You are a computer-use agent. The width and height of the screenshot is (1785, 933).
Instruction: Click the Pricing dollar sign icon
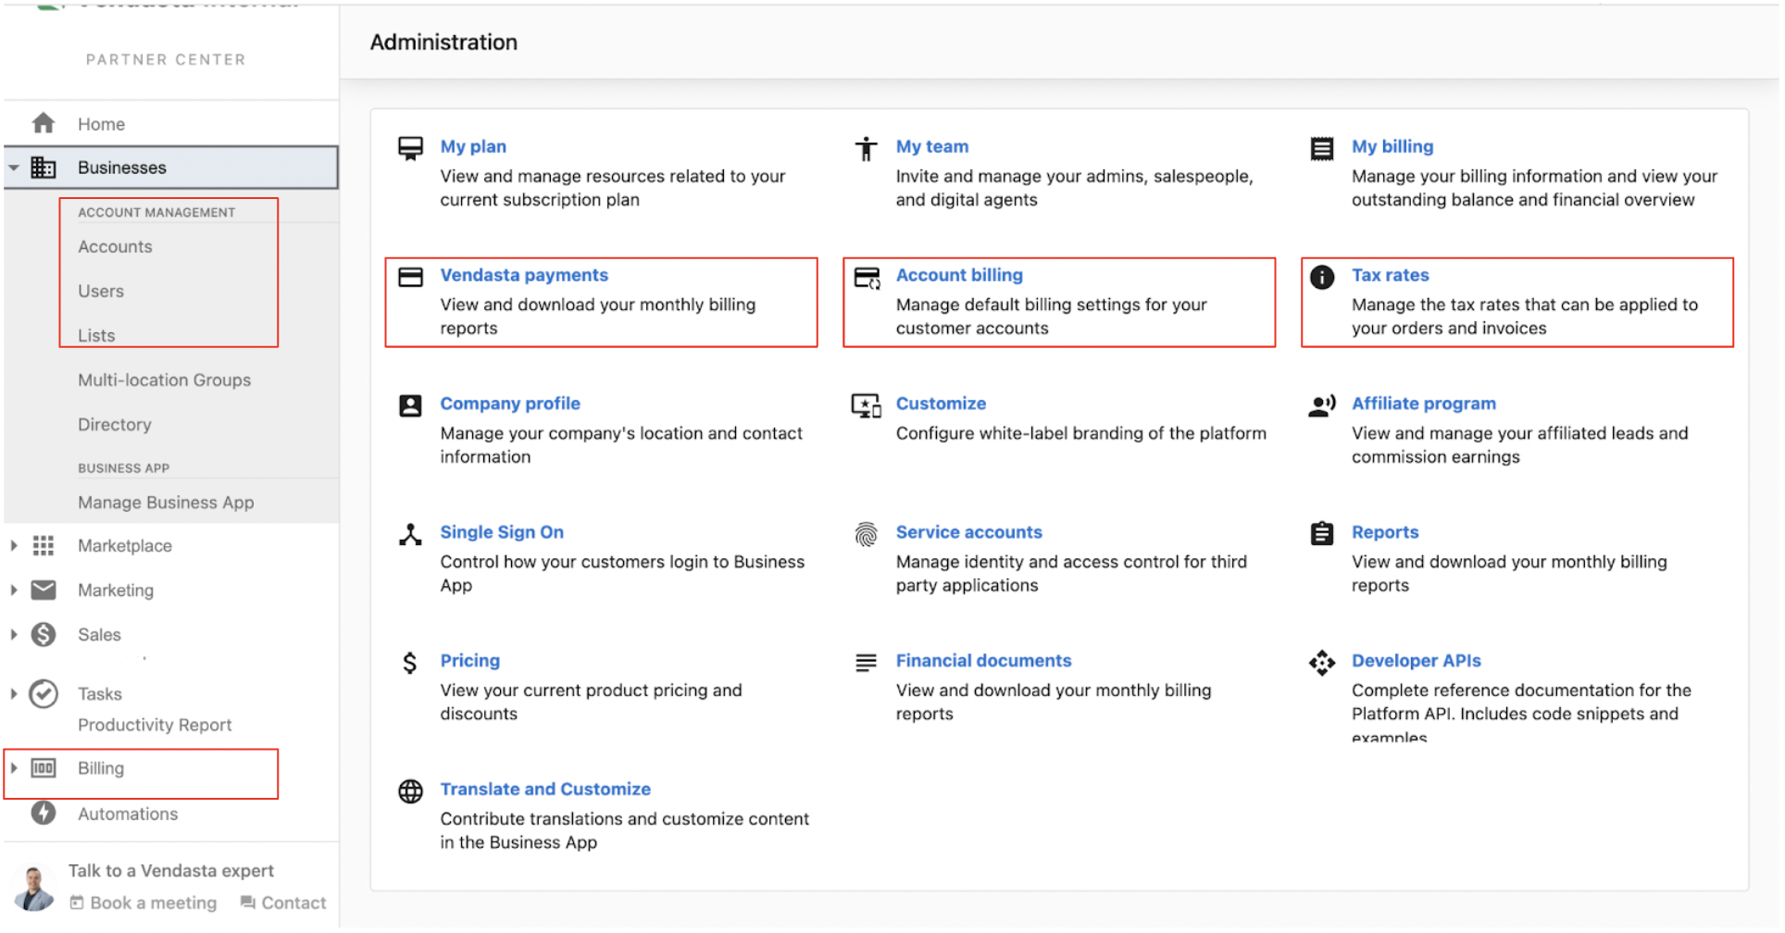point(410,663)
